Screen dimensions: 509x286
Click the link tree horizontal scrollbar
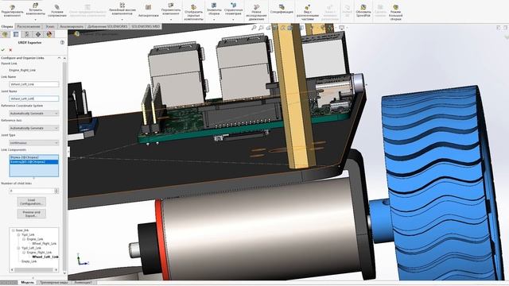point(33,269)
